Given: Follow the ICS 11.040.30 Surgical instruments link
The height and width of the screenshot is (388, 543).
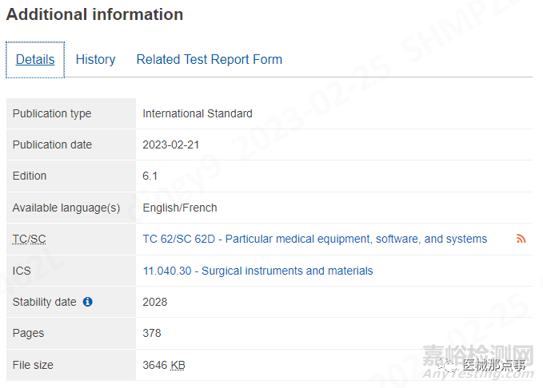Looking at the screenshot, I should (258, 271).
